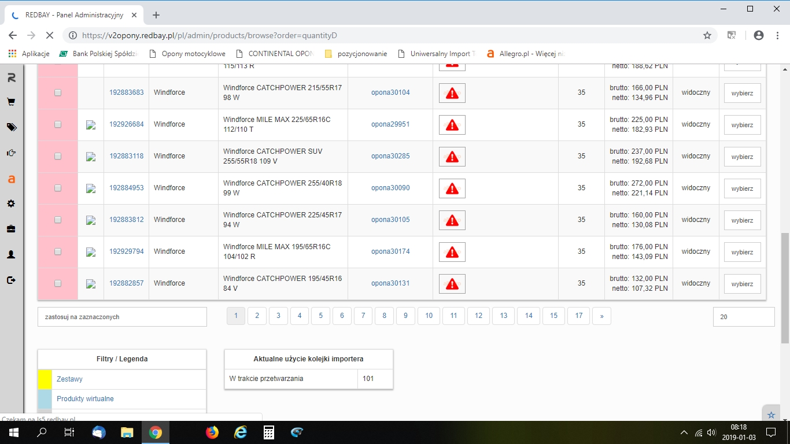Click the logout icon in sidebar
Screen dimensions: 790x444
point(11,280)
